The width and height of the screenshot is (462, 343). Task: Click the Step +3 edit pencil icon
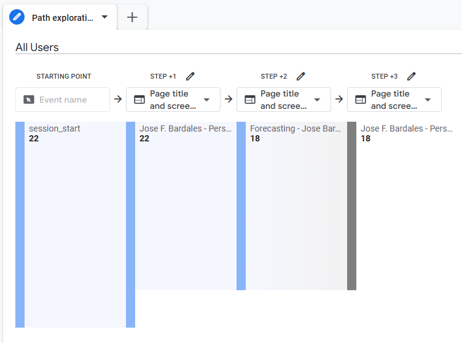click(412, 76)
